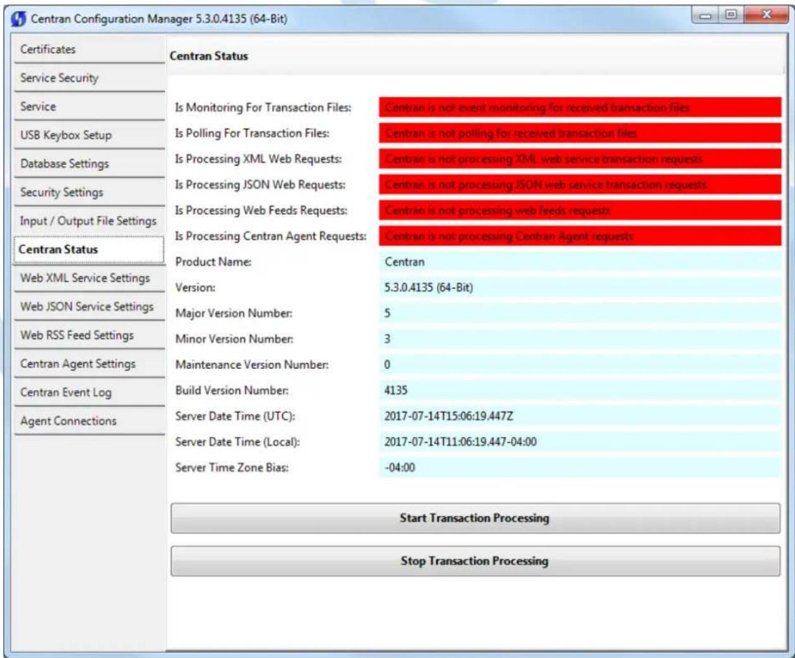Select Input / Output File Settings tab
Viewport: 795px width, 658px height.
tap(89, 221)
